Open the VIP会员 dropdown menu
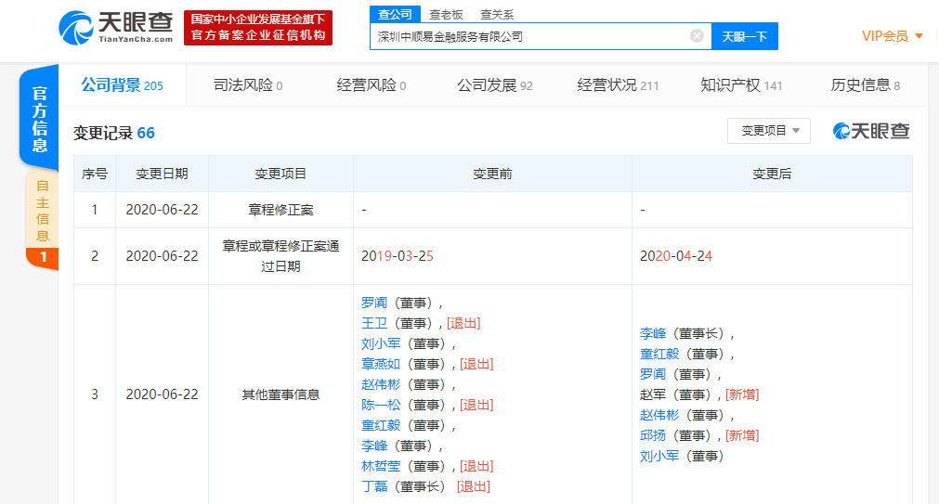This screenshot has height=504, width=939. 892,36
